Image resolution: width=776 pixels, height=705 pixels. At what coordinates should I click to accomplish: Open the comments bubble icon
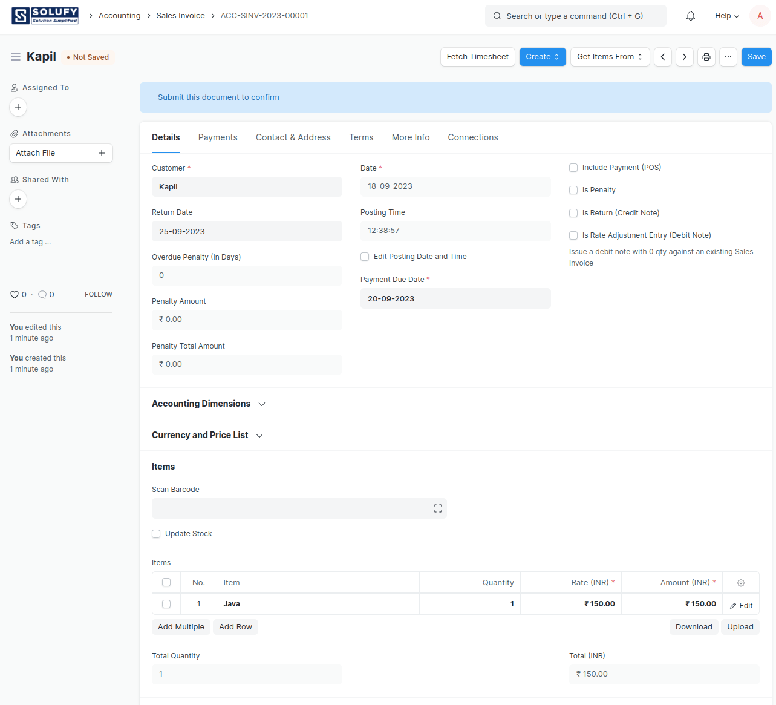[x=42, y=295]
